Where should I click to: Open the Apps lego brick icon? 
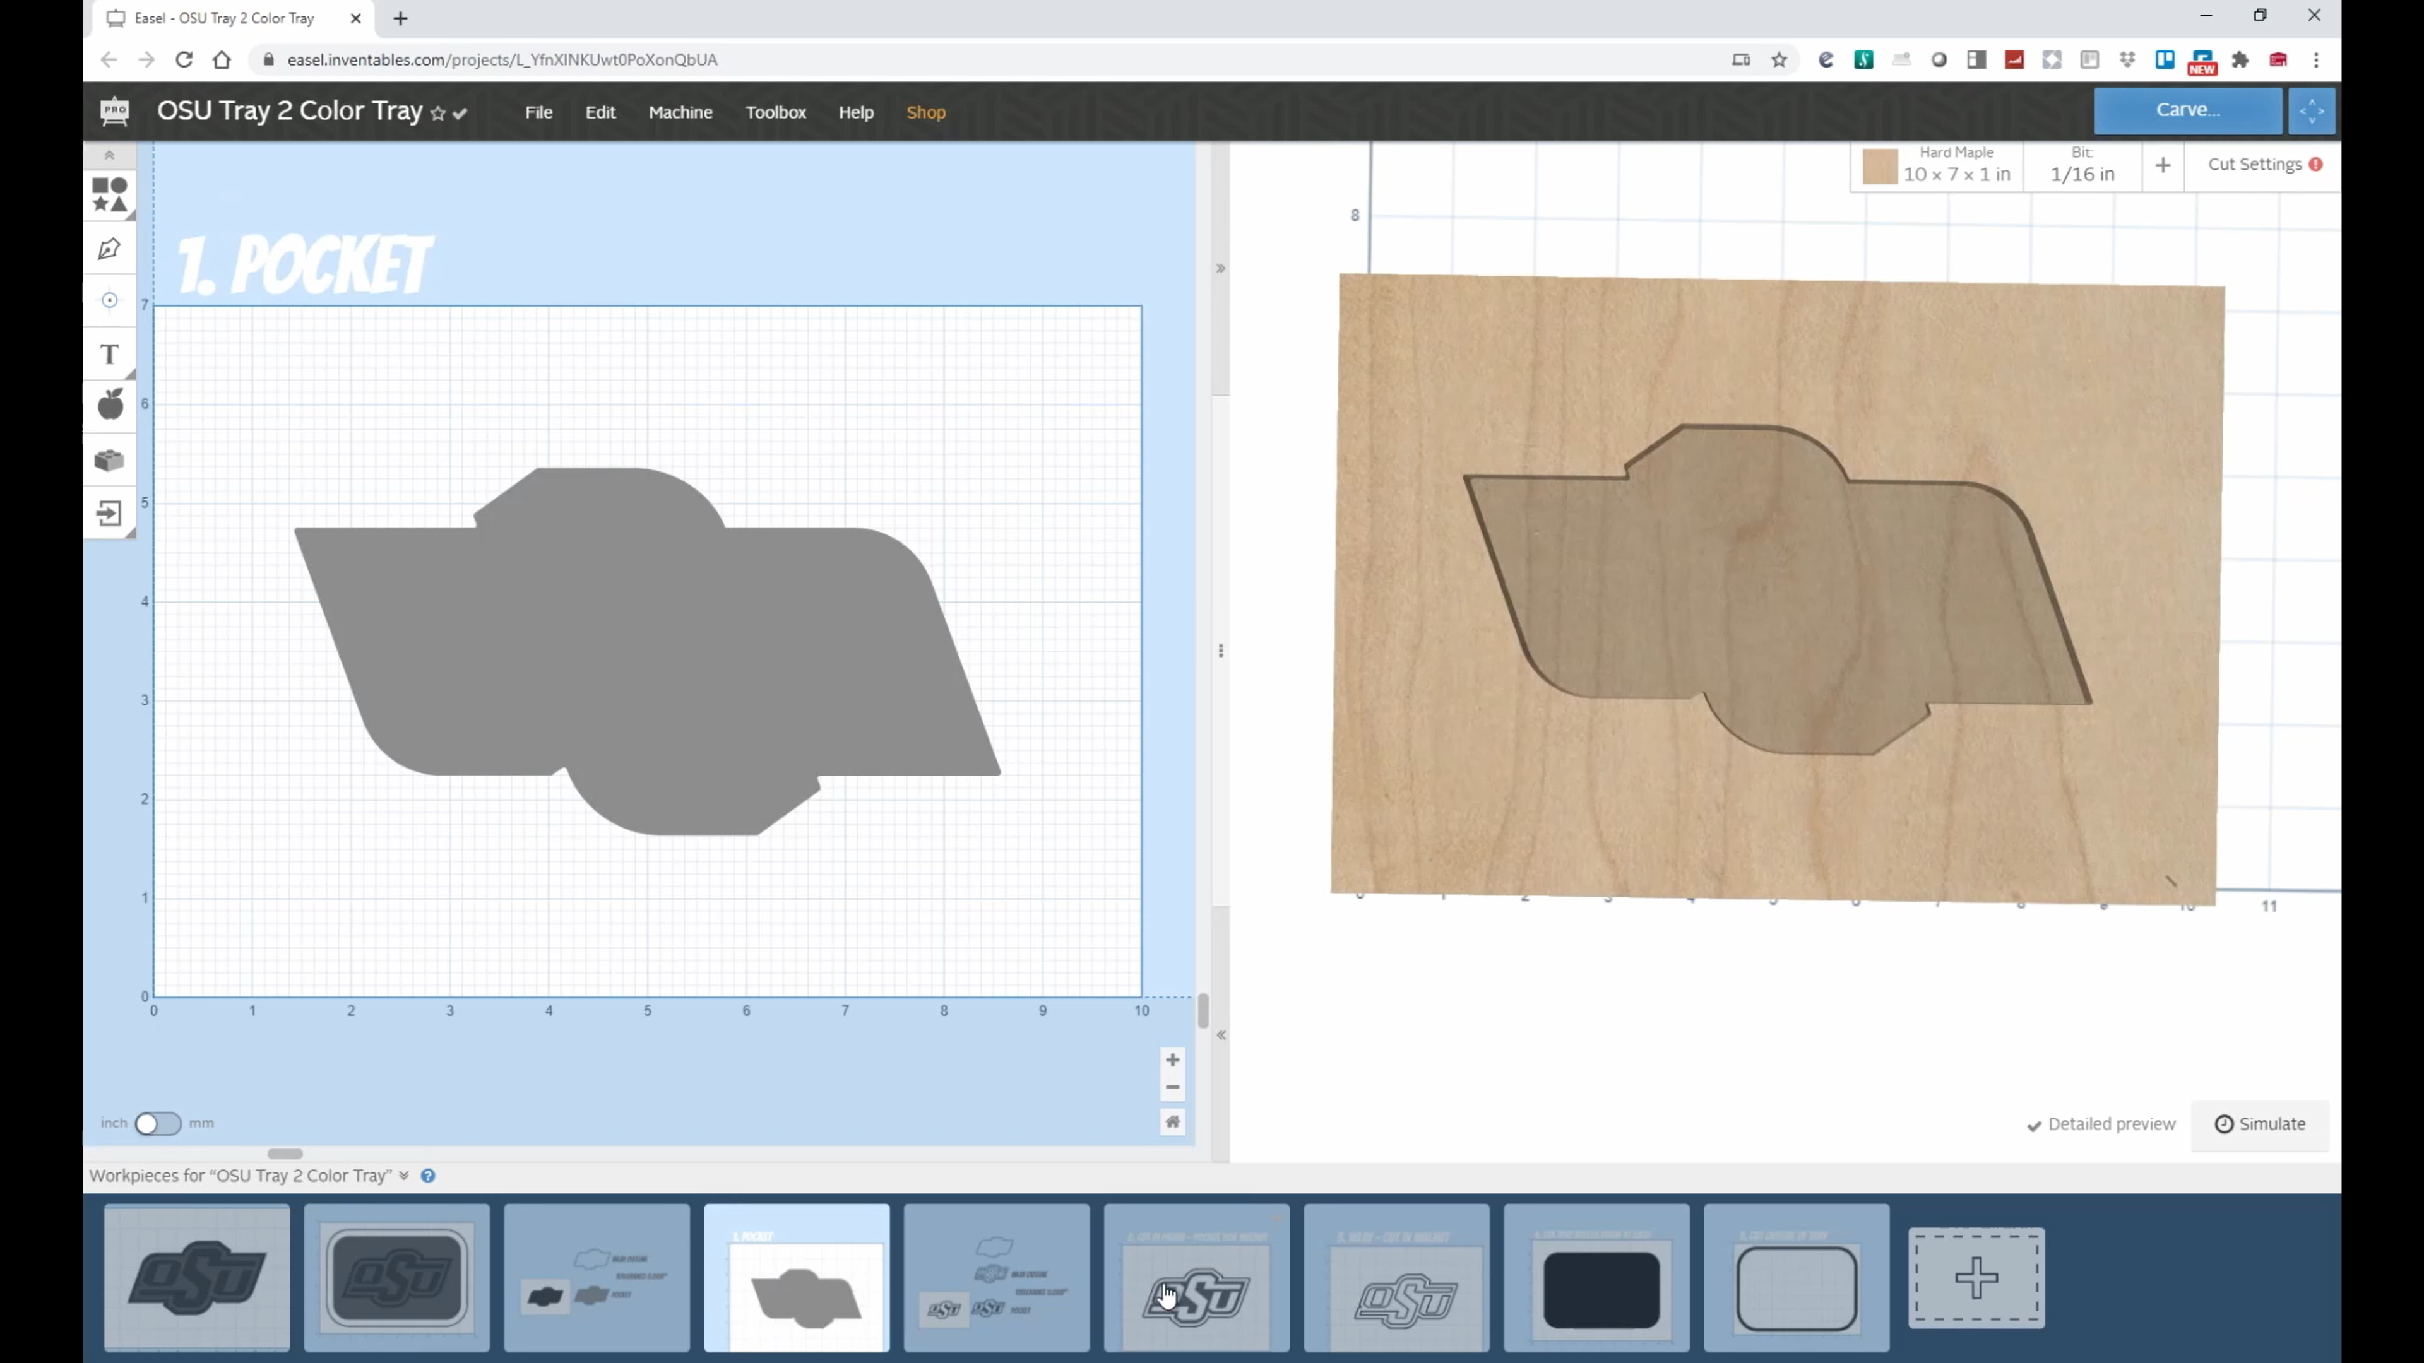click(x=109, y=460)
